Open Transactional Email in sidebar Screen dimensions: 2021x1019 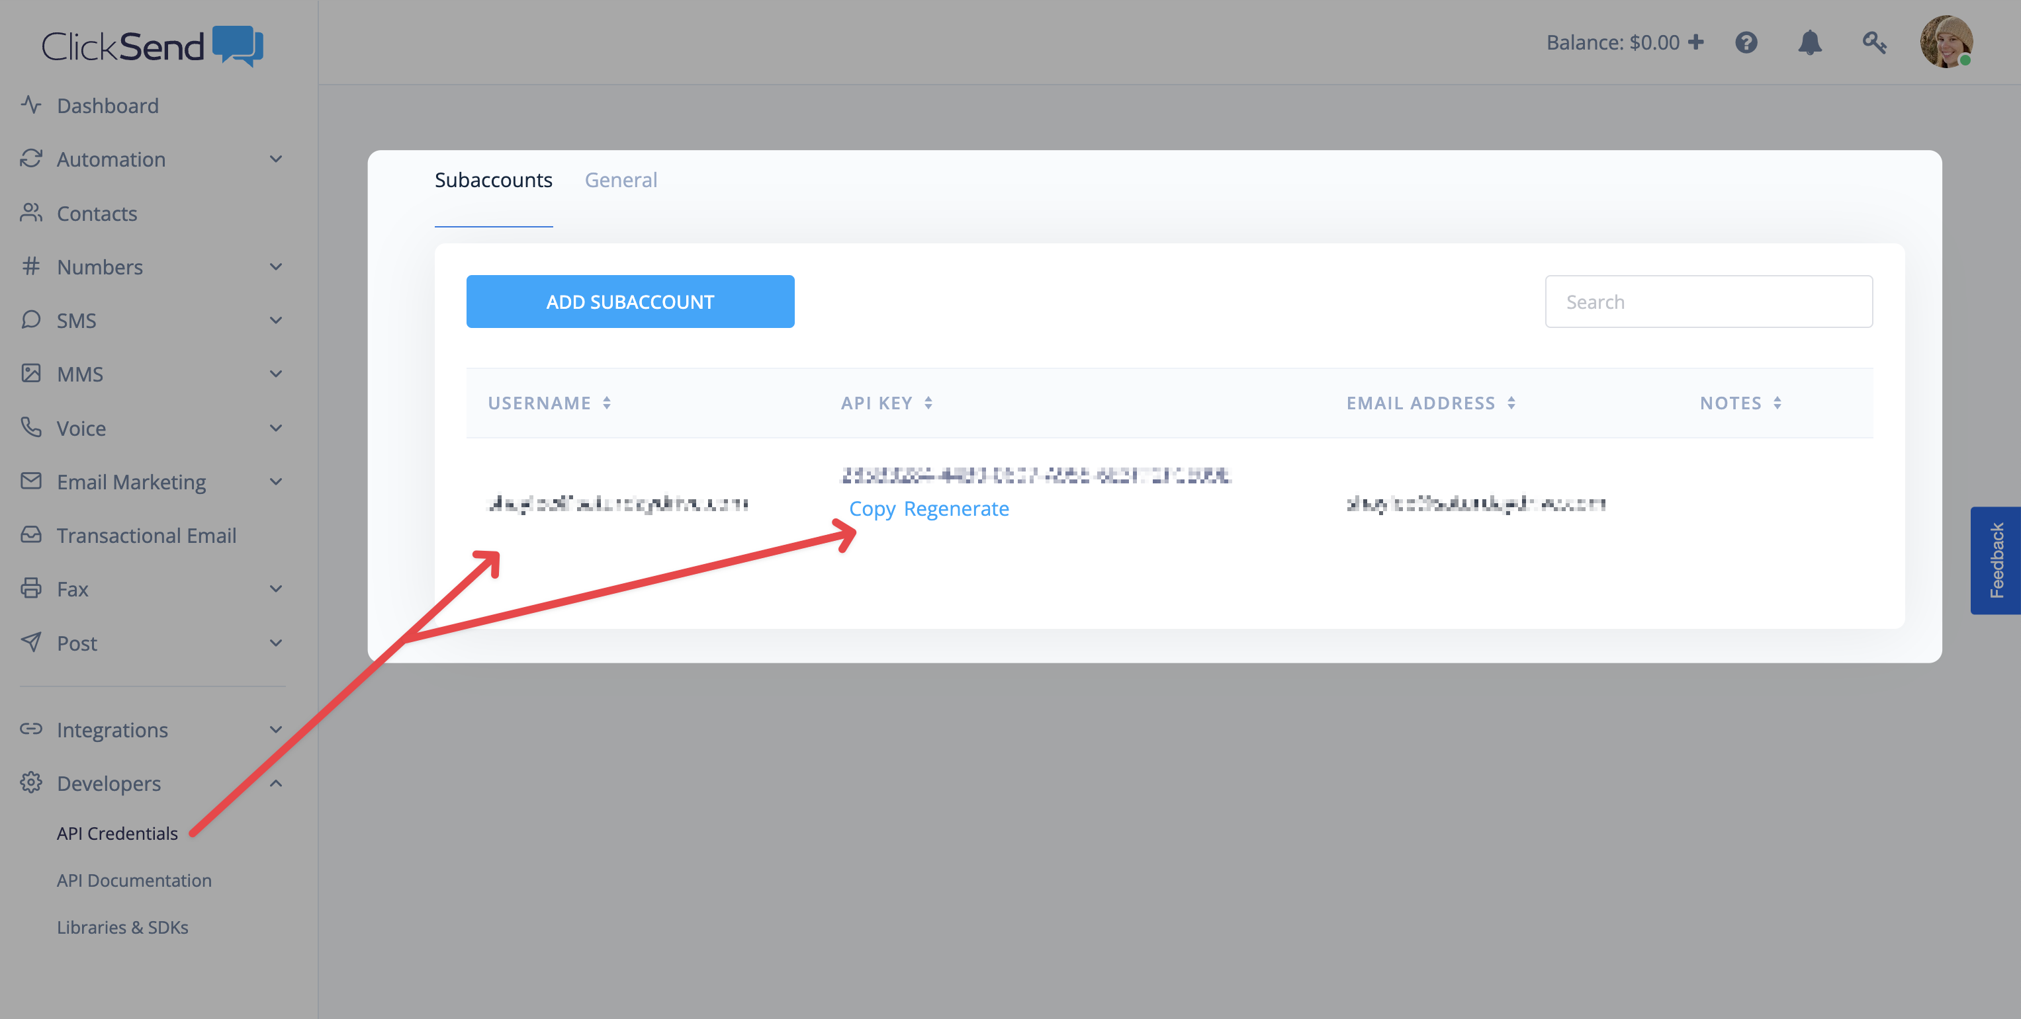pos(146,536)
